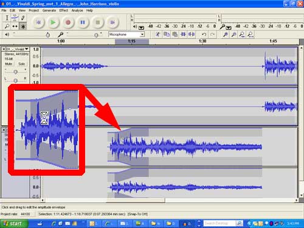Zoom out using the magnifier minus icon

point(233,35)
